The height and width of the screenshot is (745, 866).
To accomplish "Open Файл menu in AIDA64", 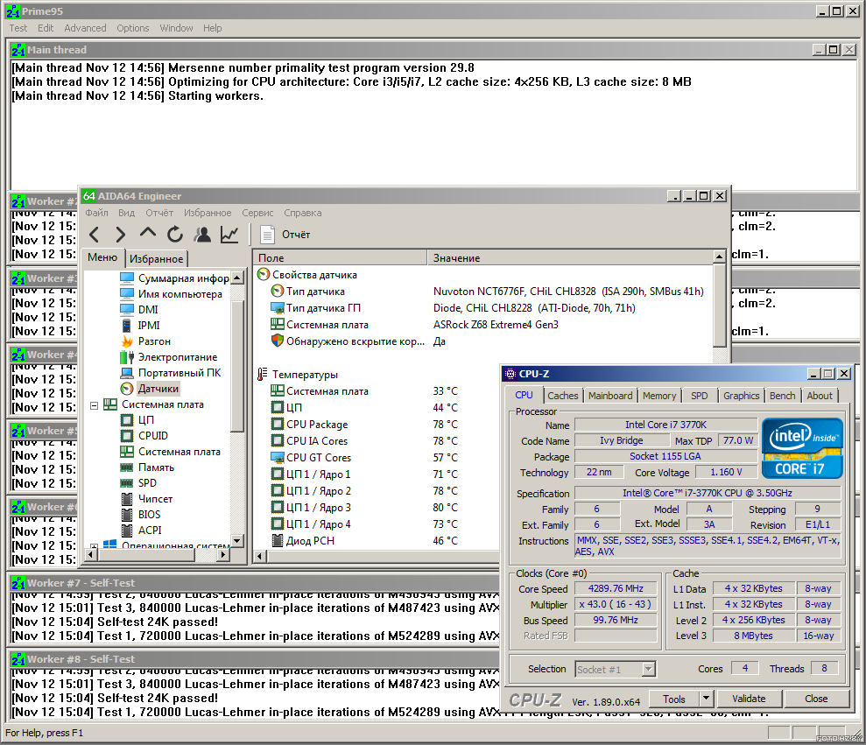I will tap(96, 214).
